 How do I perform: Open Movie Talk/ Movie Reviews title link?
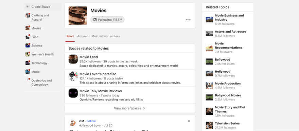[x=101, y=91]
